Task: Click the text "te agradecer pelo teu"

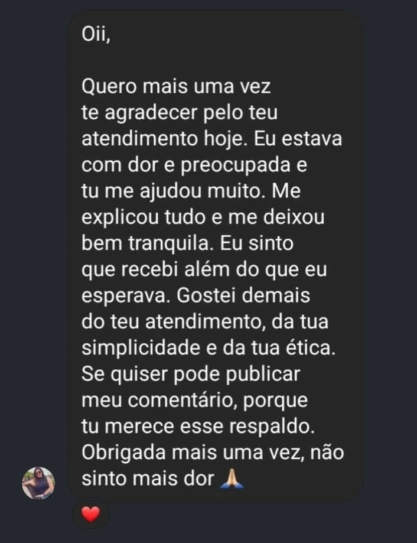Action: pyautogui.click(x=179, y=113)
